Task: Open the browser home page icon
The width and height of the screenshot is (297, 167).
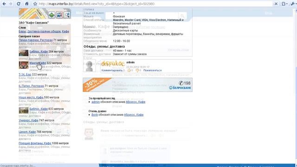Action: (27, 4)
